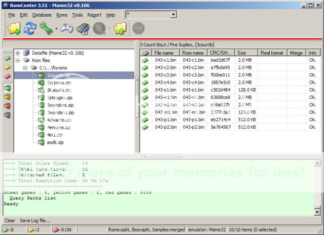Viewport: 324px width, 235px height.
Task: Click the new database folder icon
Action: click(15, 29)
